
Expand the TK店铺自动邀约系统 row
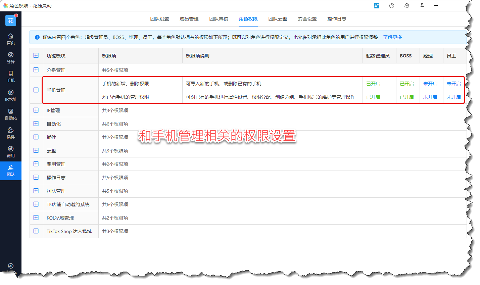pyautogui.click(x=36, y=204)
